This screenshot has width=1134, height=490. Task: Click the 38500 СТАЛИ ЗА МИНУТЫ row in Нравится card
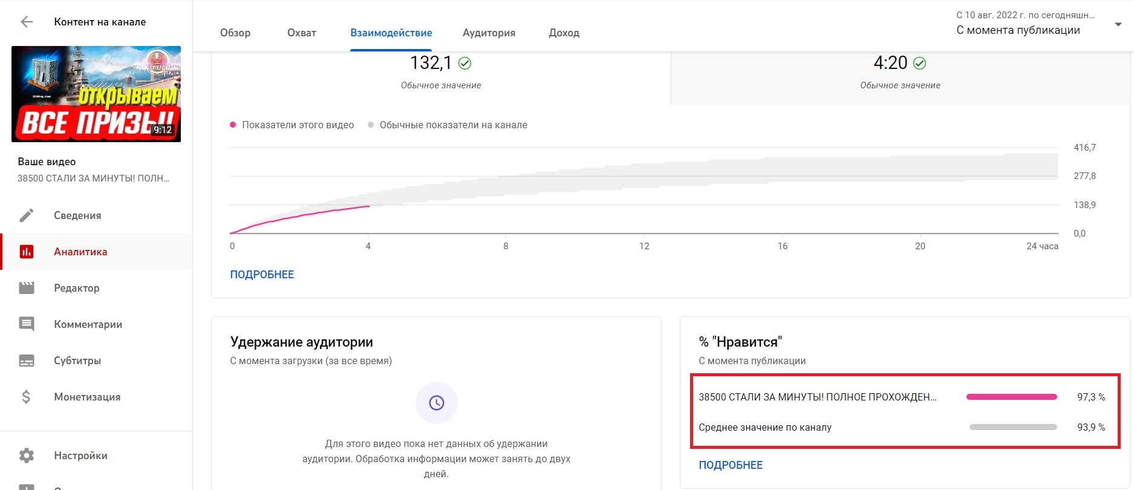click(902, 397)
